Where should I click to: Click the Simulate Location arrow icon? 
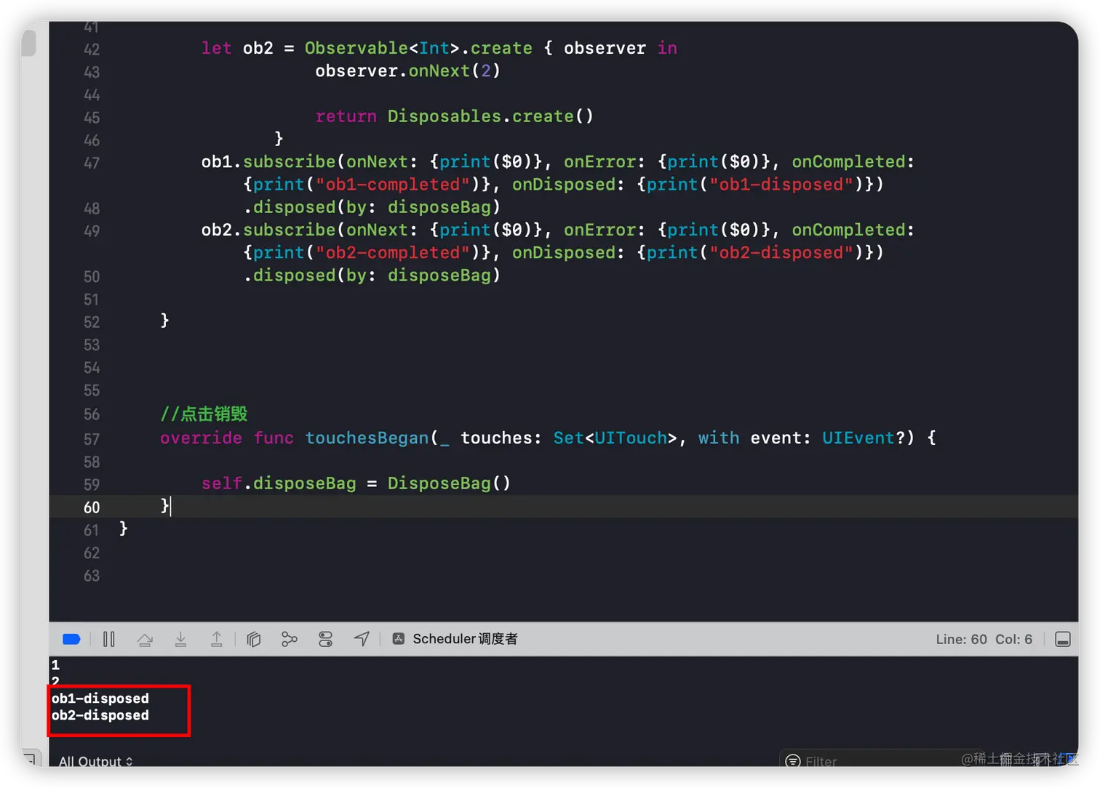pos(362,638)
